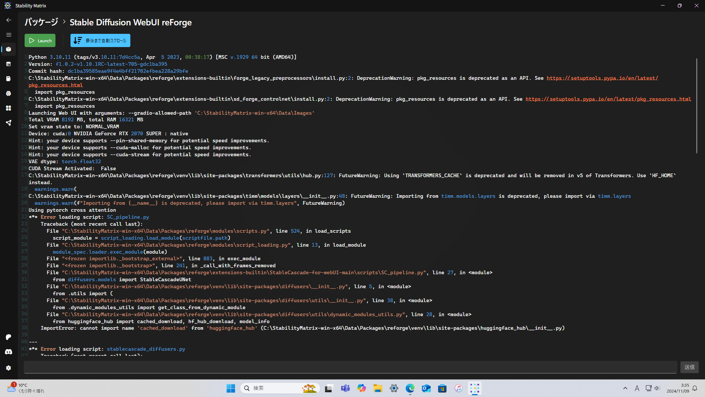Open the Settings gear in sidebar
The width and height of the screenshot is (705, 397).
coord(9,368)
